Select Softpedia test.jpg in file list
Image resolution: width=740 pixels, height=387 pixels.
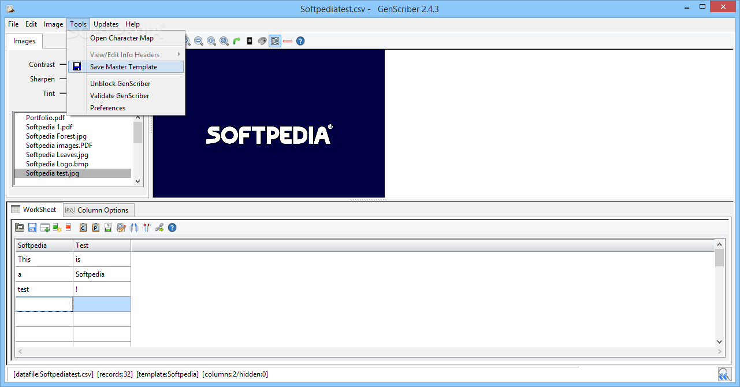coord(73,173)
